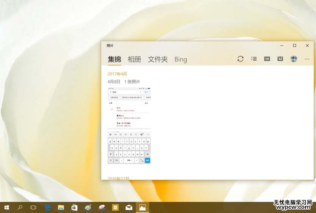Open the account avatar in Photos toolbar
The width and height of the screenshot is (316, 213).
[x=294, y=59]
